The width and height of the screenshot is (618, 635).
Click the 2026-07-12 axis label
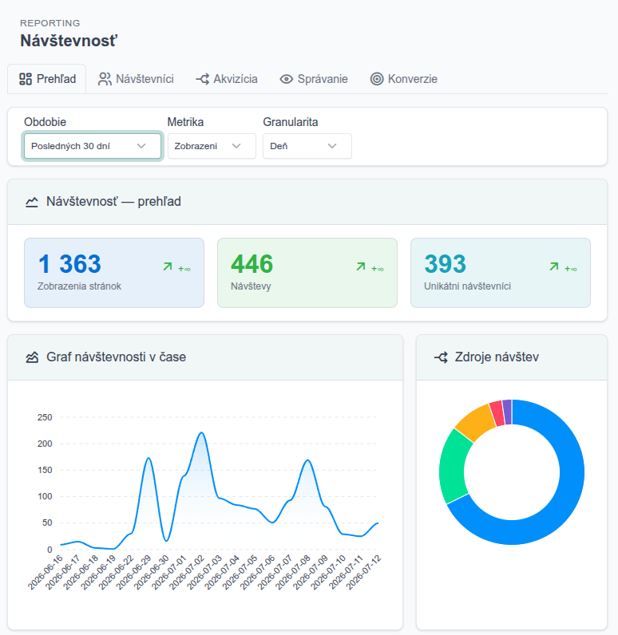[364, 572]
